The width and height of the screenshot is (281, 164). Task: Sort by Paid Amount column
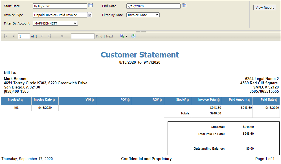pos(249,100)
